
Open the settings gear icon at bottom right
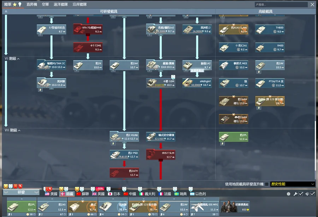click(288, 194)
